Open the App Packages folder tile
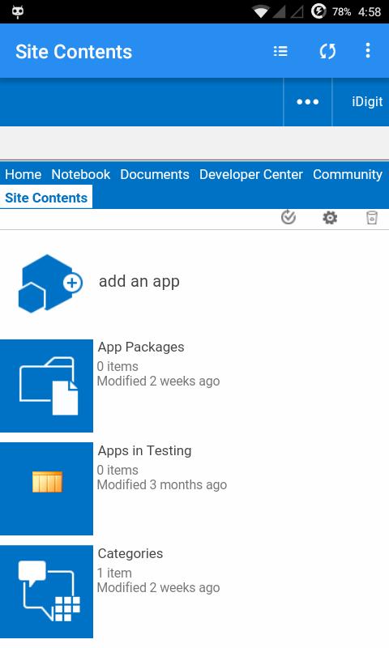This screenshot has width=389, height=648. 46,386
